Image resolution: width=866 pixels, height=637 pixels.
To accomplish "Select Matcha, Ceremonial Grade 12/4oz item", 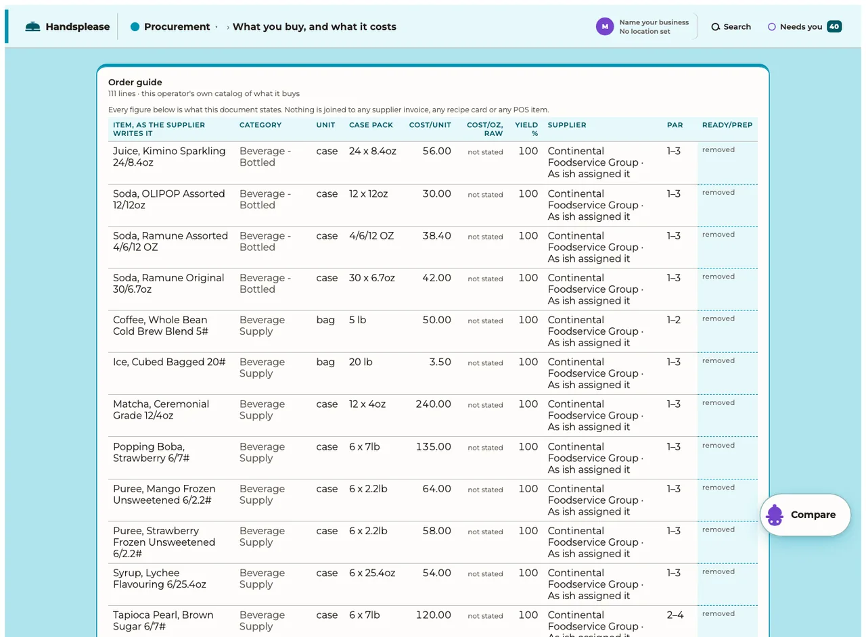I will pyautogui.click(x=161, y=410).
